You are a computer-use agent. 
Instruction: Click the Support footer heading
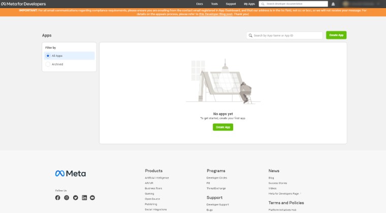click(x=214, y=197)
